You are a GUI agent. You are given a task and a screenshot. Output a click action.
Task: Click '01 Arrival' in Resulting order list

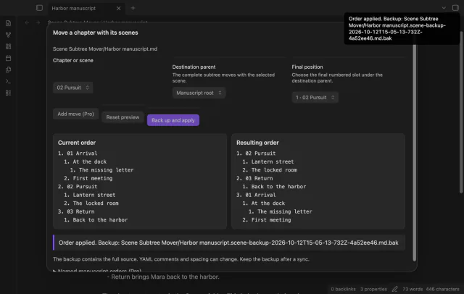click(260, 195)
